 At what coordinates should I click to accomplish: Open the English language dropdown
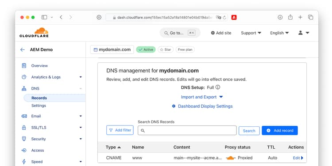pos(279,33)
